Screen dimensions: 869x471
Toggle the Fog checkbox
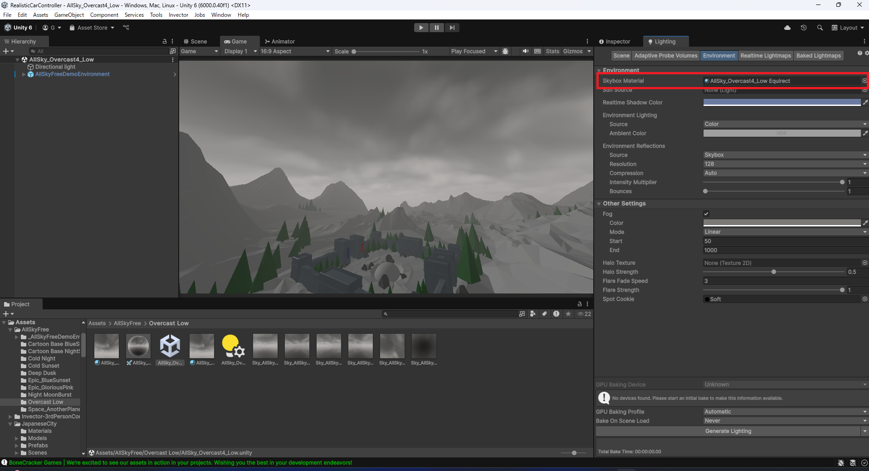[706, 214]
